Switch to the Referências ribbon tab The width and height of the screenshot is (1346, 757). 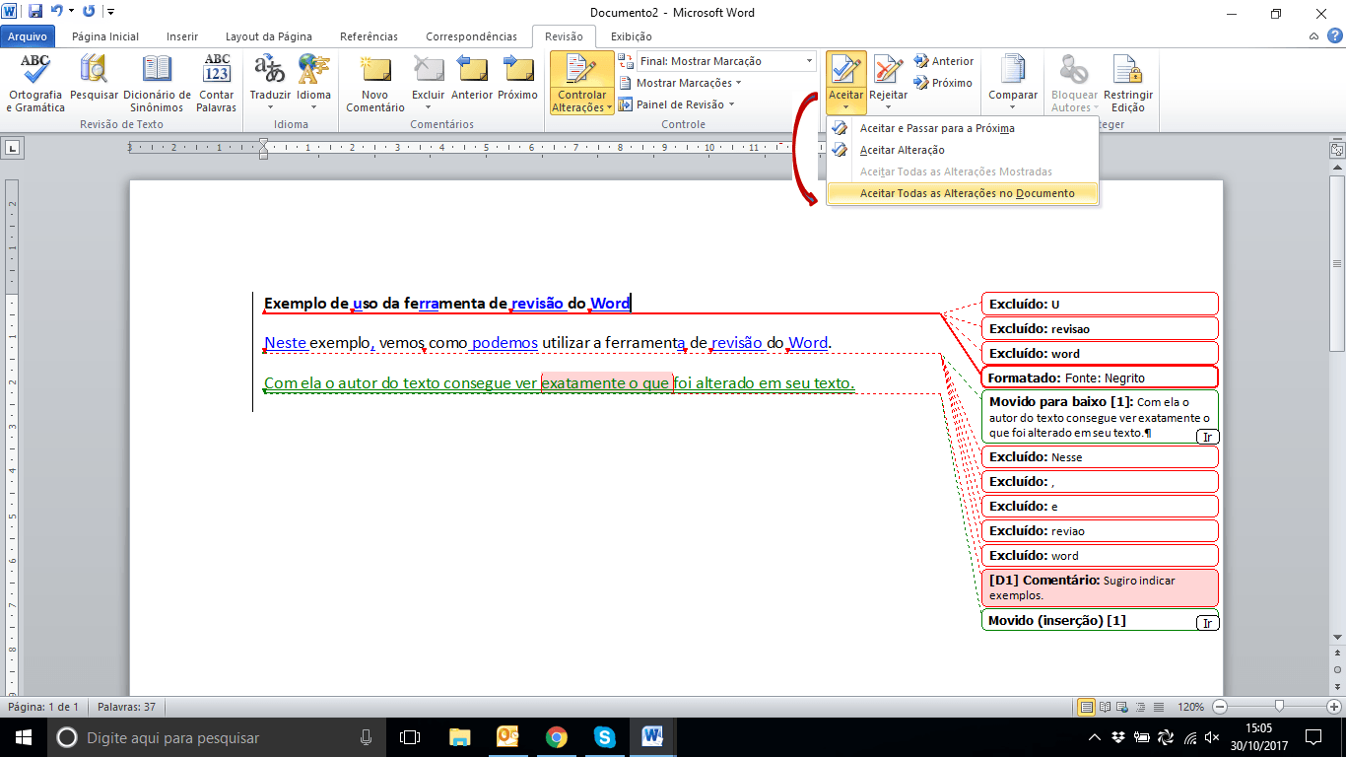[369, 36]
